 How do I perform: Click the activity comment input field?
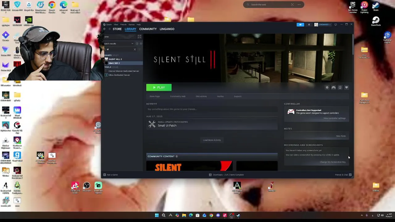click(x=212, y=109)
